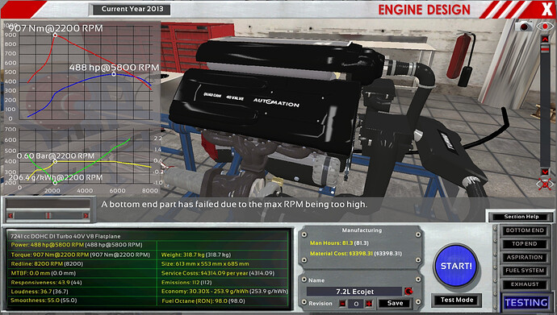Open the Top End section
This screenshot has width=557, height=315.
coord(525,244)
